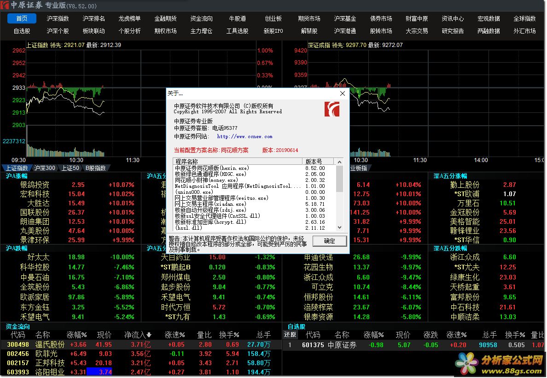Open the 资金流向 menu item

point(201,18)
